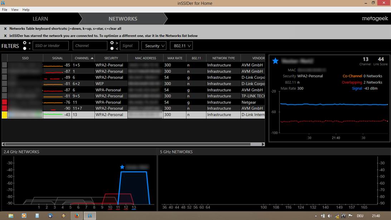Click the metageek logo

[x=375, y=19]
